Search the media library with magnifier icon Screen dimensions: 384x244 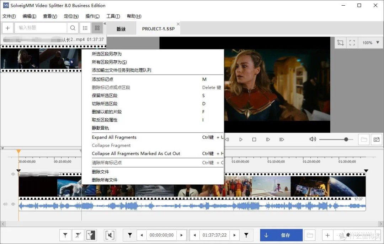point(73,28)
